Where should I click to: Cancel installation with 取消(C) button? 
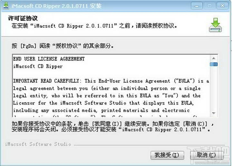(207, 155)
